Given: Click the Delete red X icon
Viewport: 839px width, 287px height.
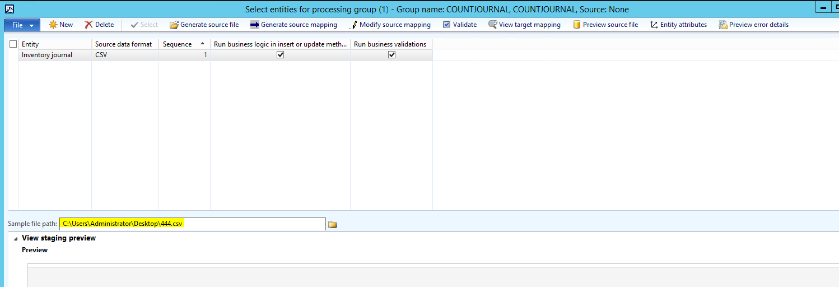Looking at the screenshot, I should pos(88,25).
